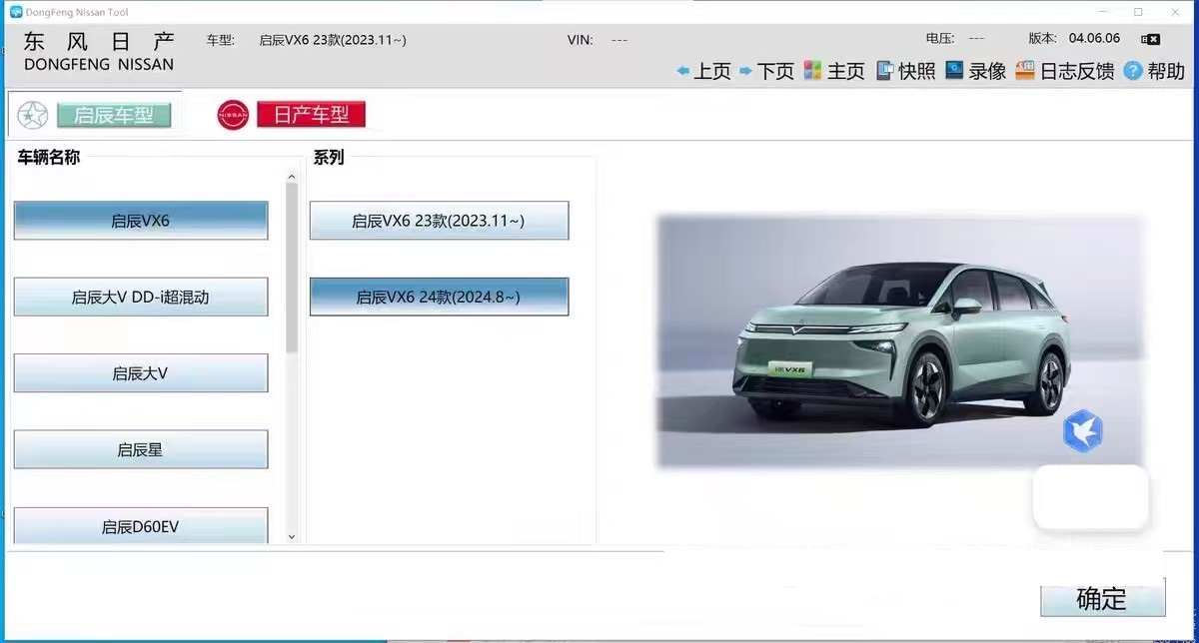Maximize the DongFeng Nissan Tool window
Viewport: 1199px width, 643px height.
(x=1138, y=12)
